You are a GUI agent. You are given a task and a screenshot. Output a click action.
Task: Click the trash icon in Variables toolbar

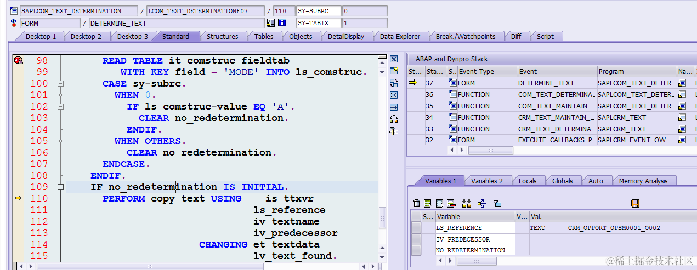coord(417,204)
